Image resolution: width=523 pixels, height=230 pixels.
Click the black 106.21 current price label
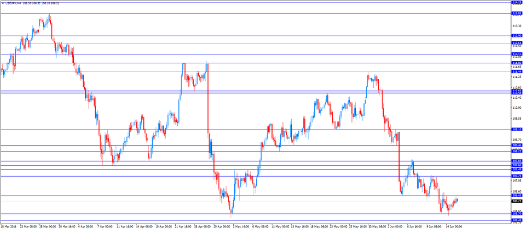[x=517, y=201]
